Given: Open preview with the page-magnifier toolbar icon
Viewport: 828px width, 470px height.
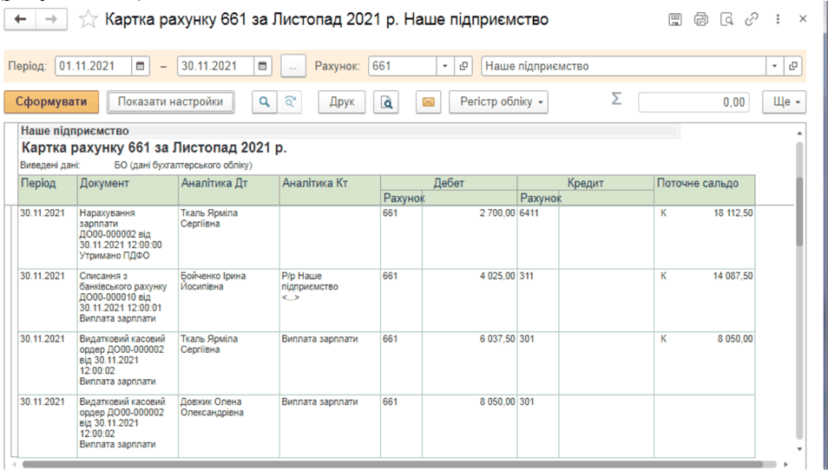Looking at the screenshot, I should (386, 101).
